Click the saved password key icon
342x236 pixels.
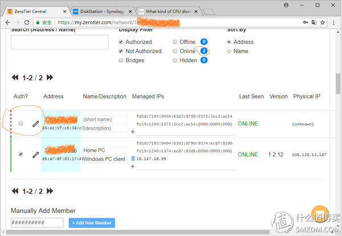point(306,22)
